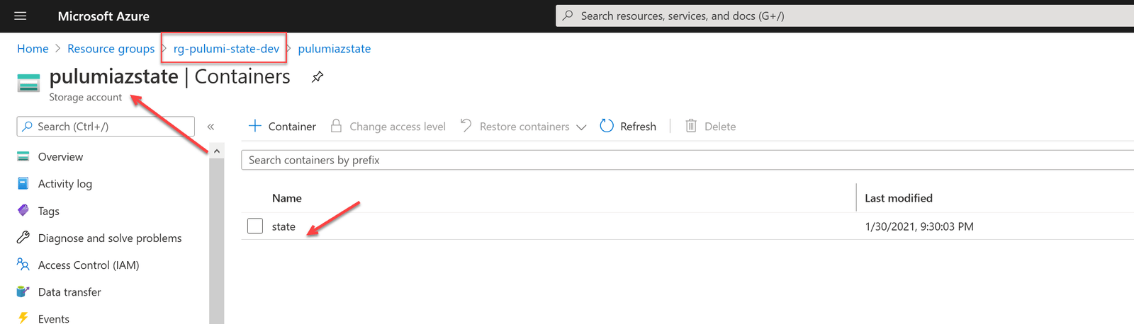Pin pulumiazstate Containers to dashboard

(x=318, y=77)
